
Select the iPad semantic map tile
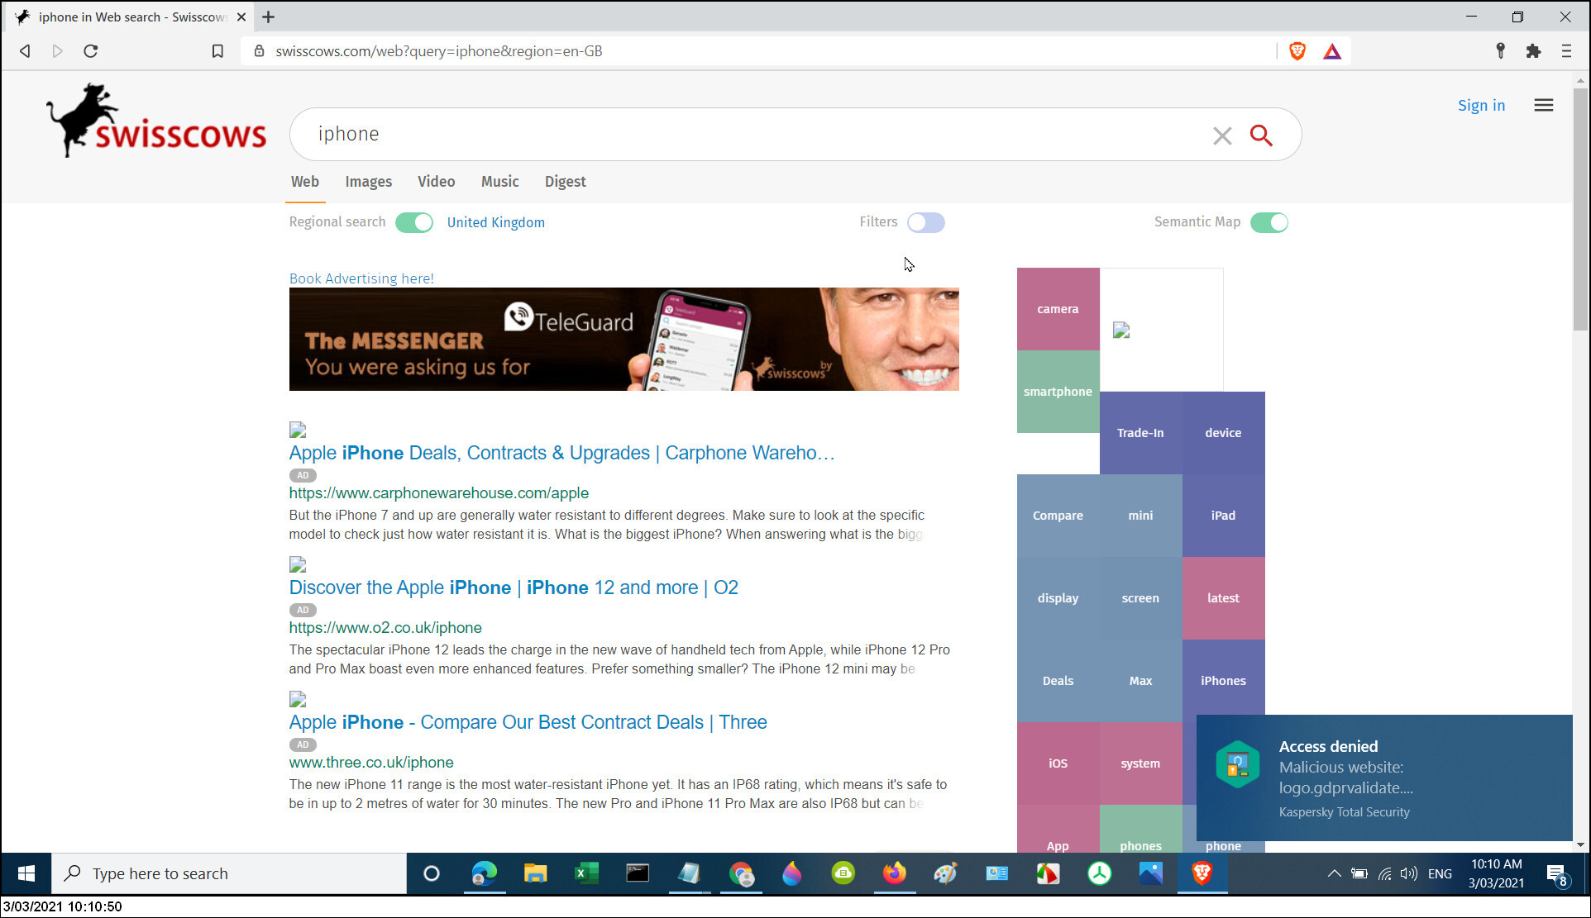tap(1223, 516)
